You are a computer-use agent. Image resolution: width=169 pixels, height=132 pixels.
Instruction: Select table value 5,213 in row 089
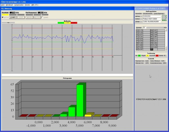(x=155, y=41)
